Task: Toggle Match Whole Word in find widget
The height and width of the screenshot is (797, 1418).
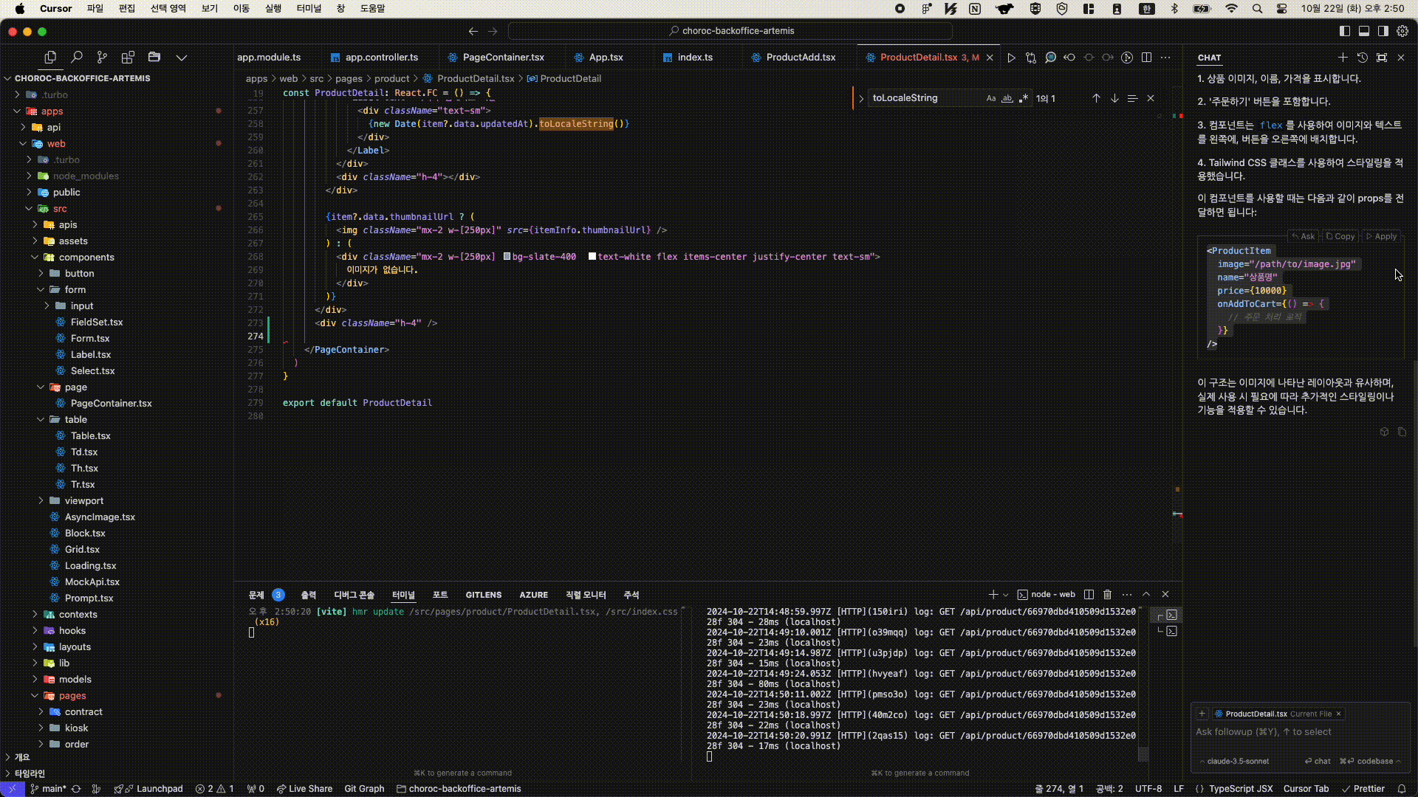Action: [x=1007, y=98]
